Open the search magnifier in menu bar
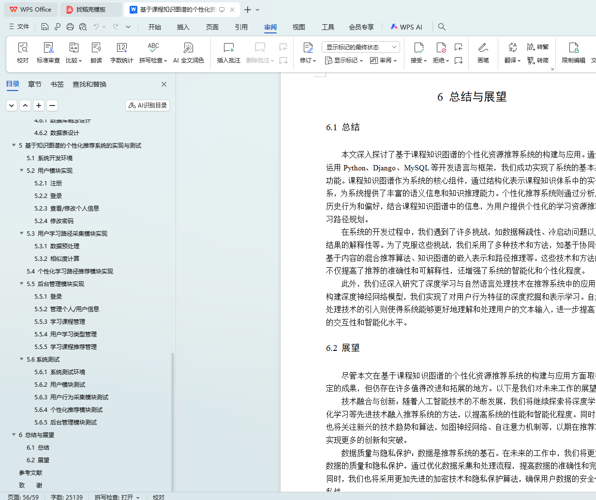Viewport: 596px width, 500px height. click(x=442, y=27)
